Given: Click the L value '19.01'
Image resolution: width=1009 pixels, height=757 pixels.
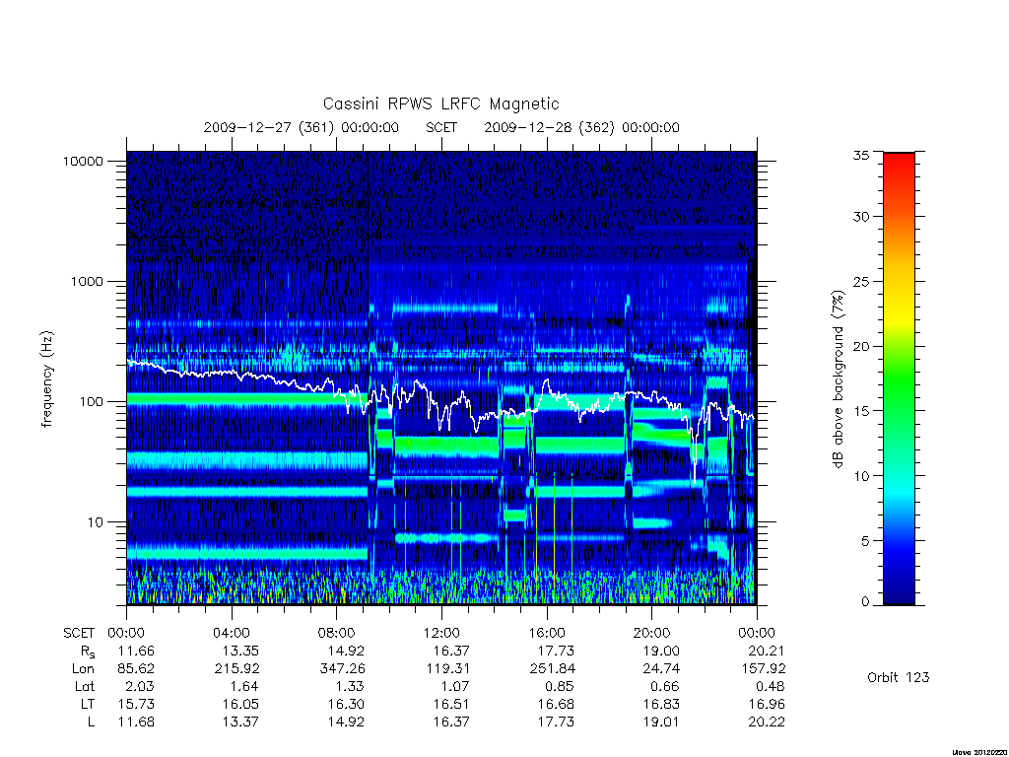Looking at the screenshot, I should (661, 722).
